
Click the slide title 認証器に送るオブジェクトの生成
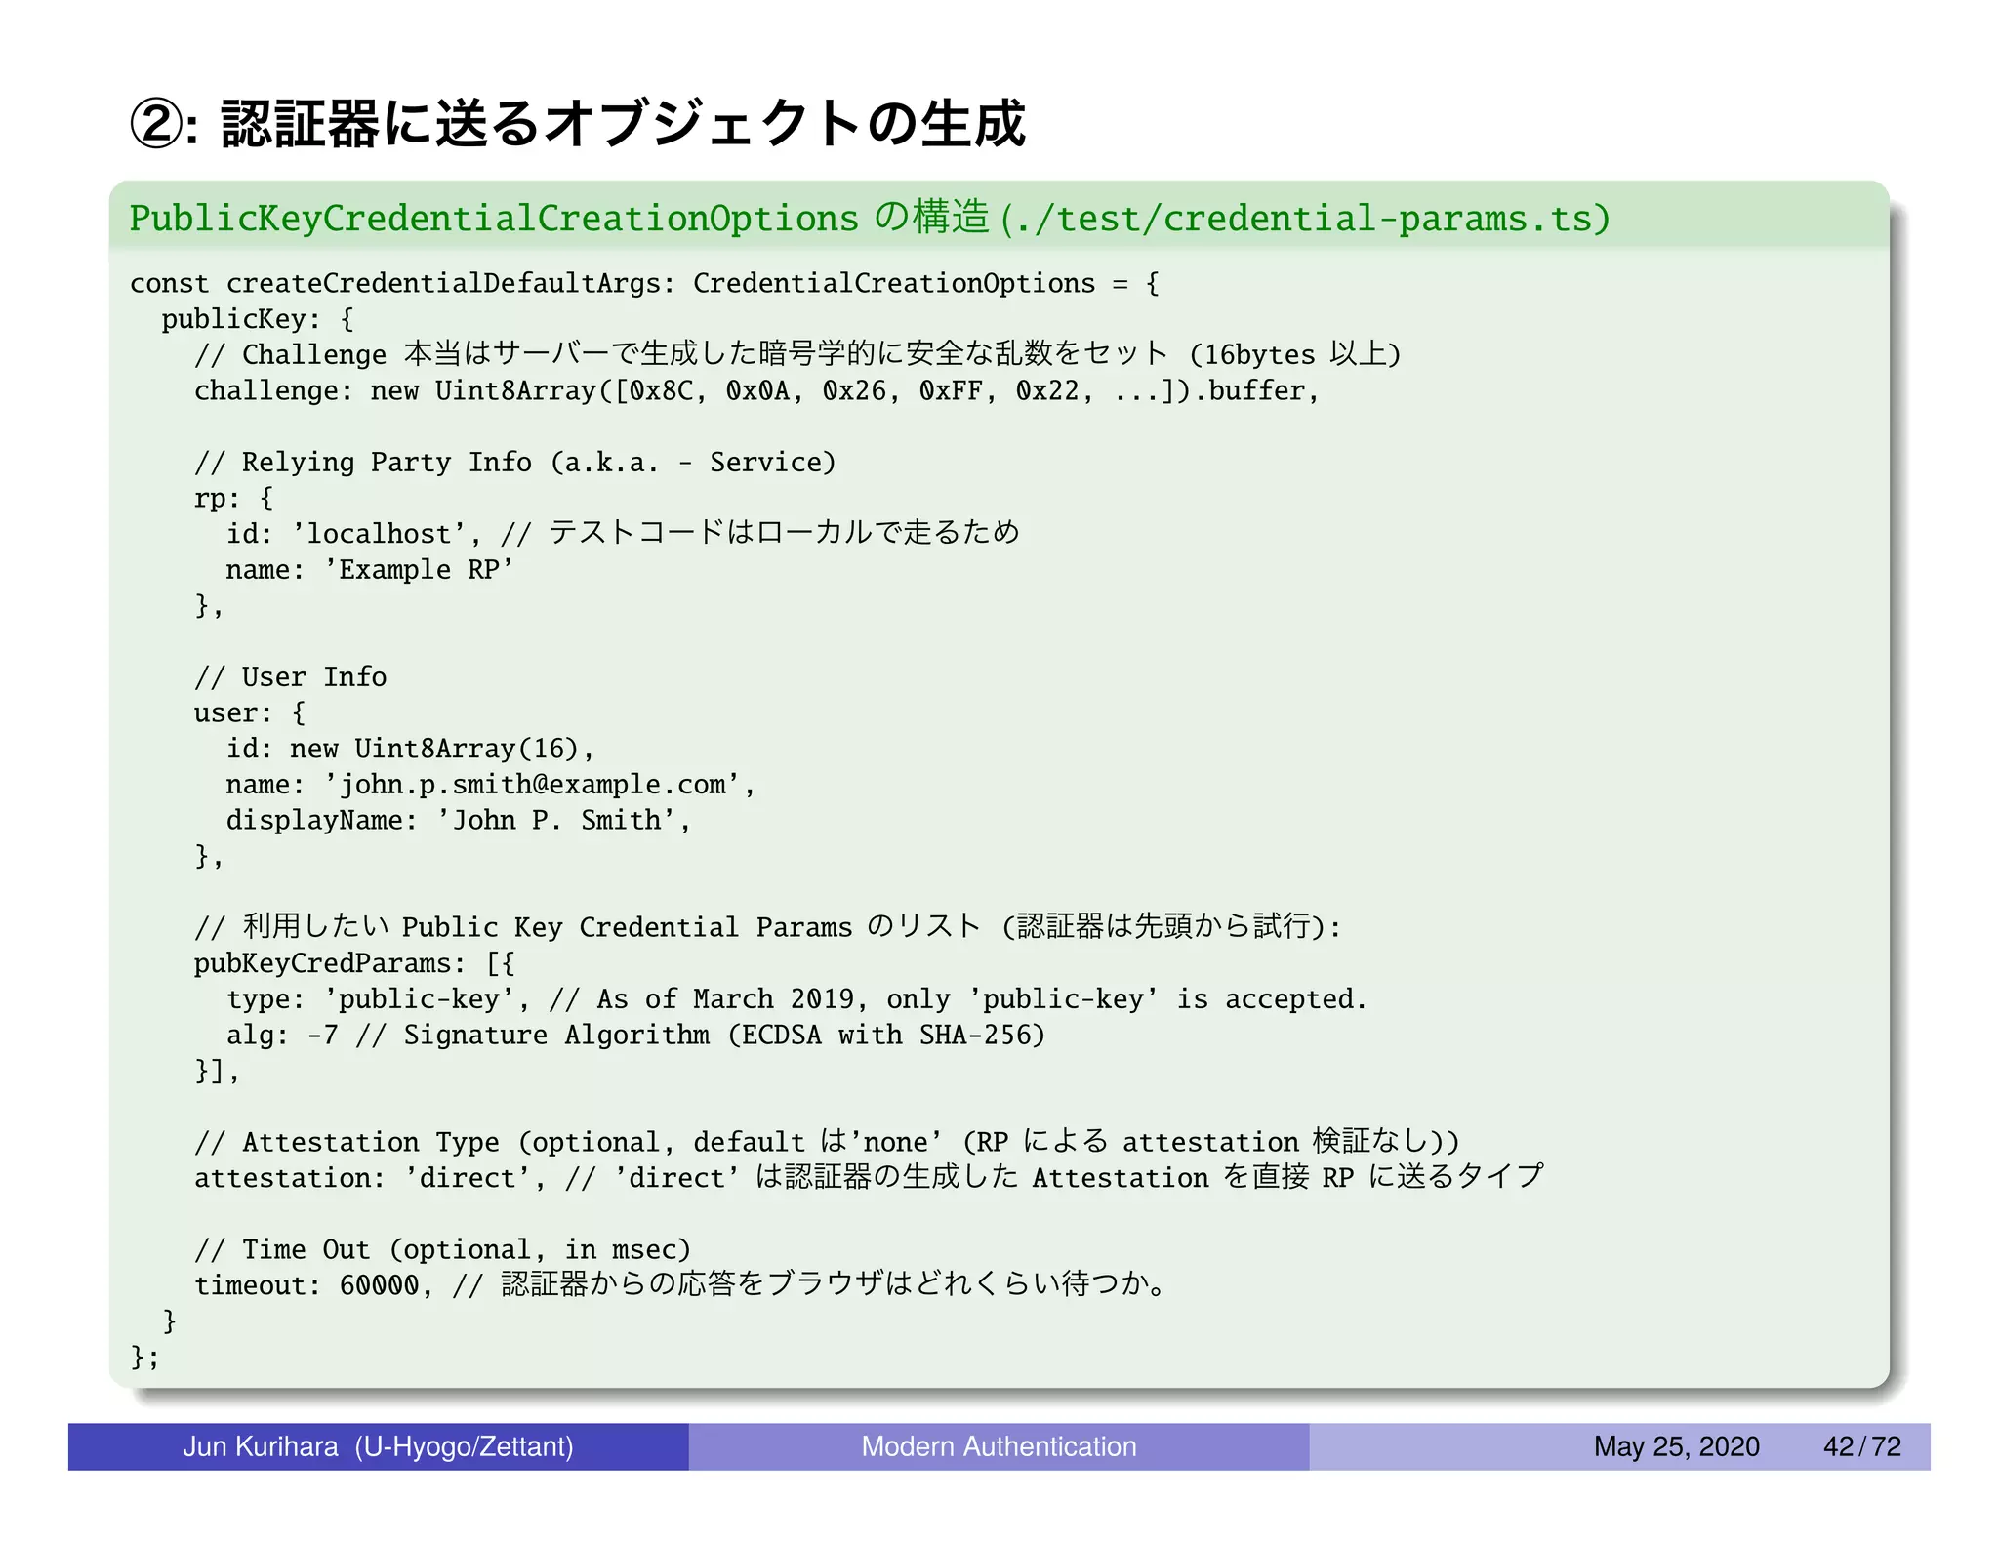(577, 124)
